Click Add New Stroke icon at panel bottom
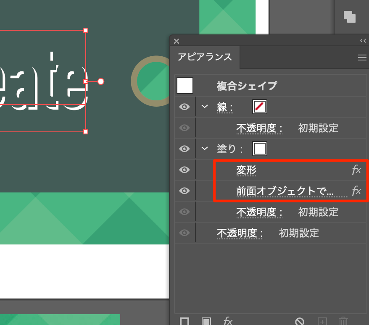Image resolution: width=369 pixels, height=325 pixels. 184,321
